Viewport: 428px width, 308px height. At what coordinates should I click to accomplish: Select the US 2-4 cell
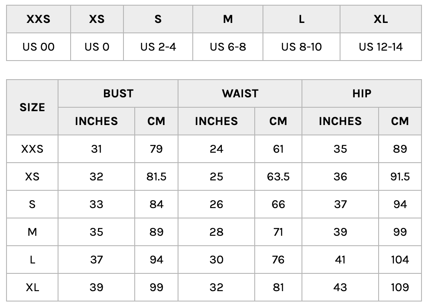tap(158, 47)
